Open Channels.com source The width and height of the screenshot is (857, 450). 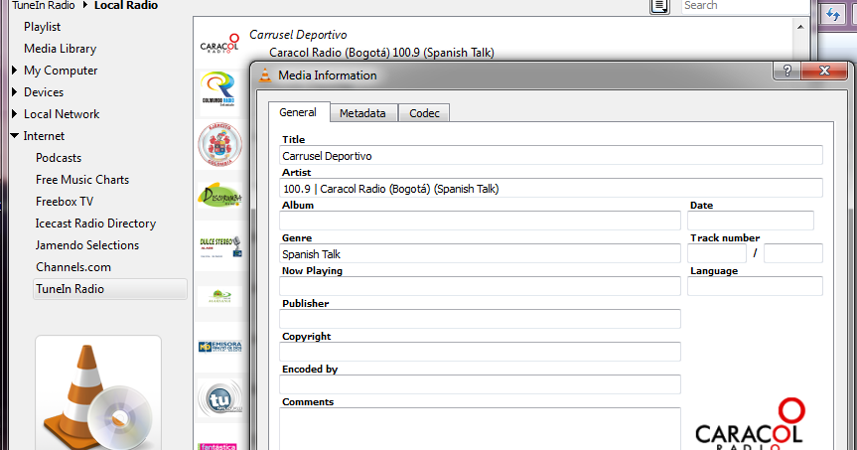73,267
